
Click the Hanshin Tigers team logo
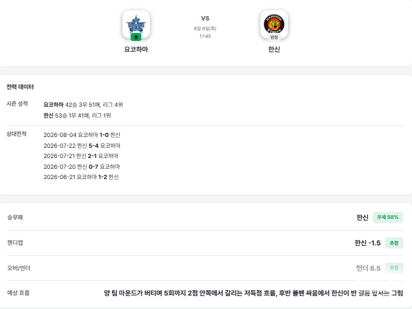pos(274,24)
